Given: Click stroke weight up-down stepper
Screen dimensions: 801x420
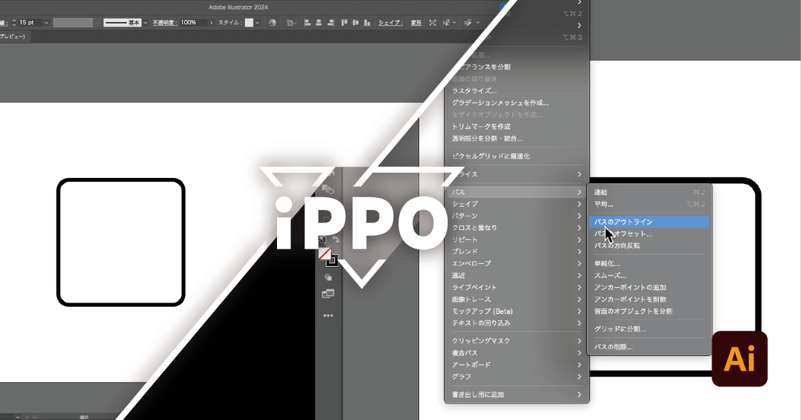Looking at the screenshot, I should [15, 23].
